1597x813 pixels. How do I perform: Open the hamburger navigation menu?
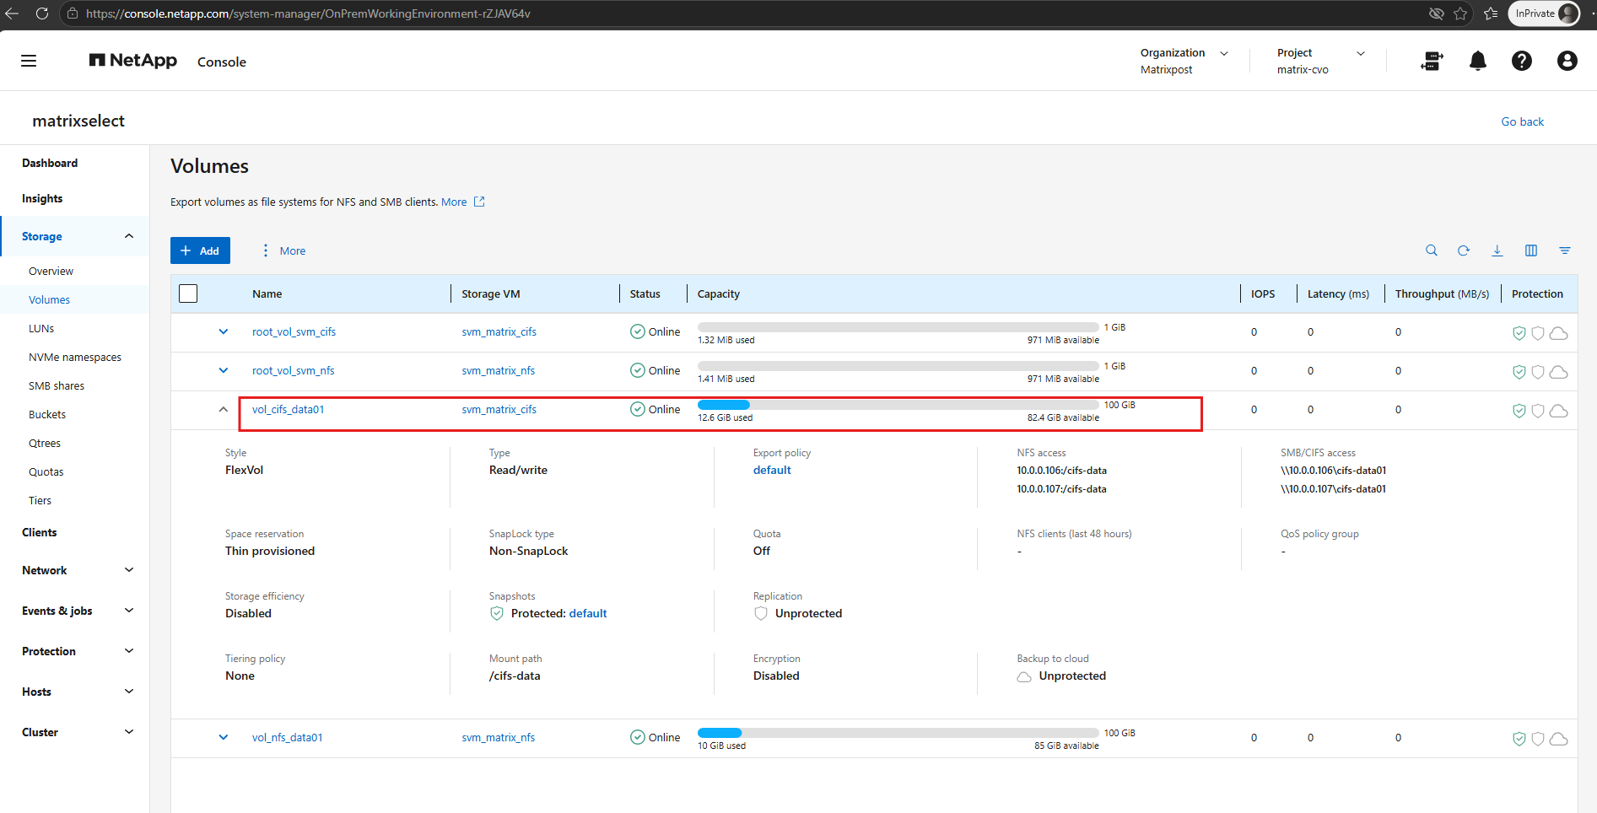29,61
